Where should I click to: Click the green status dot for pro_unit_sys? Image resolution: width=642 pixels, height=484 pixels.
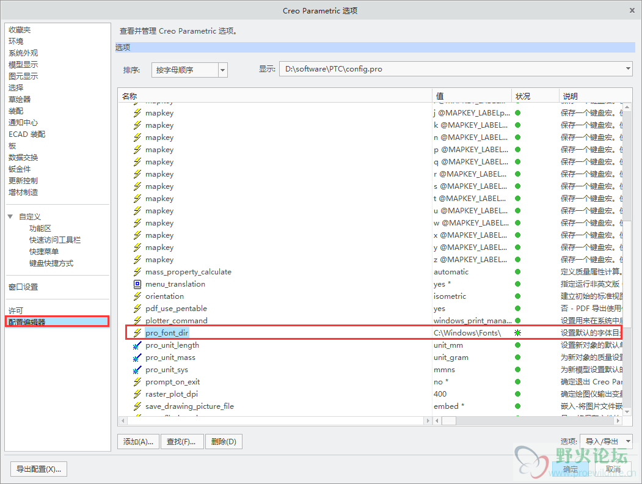[517, 369]
